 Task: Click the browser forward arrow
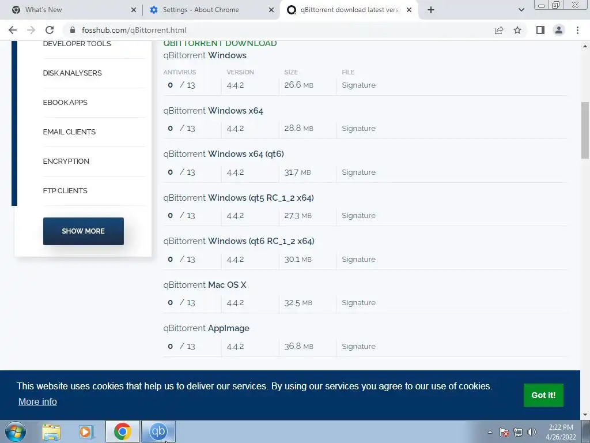(31, 30)
